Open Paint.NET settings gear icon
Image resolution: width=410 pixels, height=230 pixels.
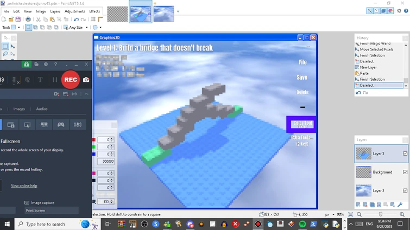[399, 11]
